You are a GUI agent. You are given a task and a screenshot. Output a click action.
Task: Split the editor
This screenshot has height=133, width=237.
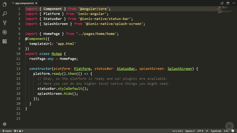(228, 3)
